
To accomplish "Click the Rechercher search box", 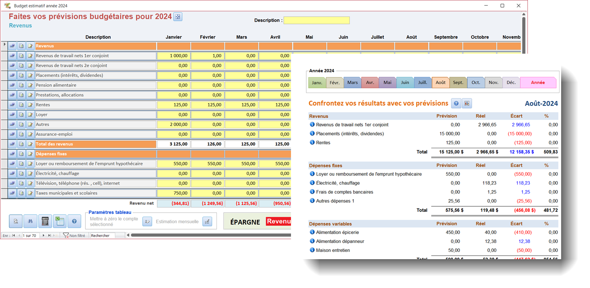I will point(102,236).
